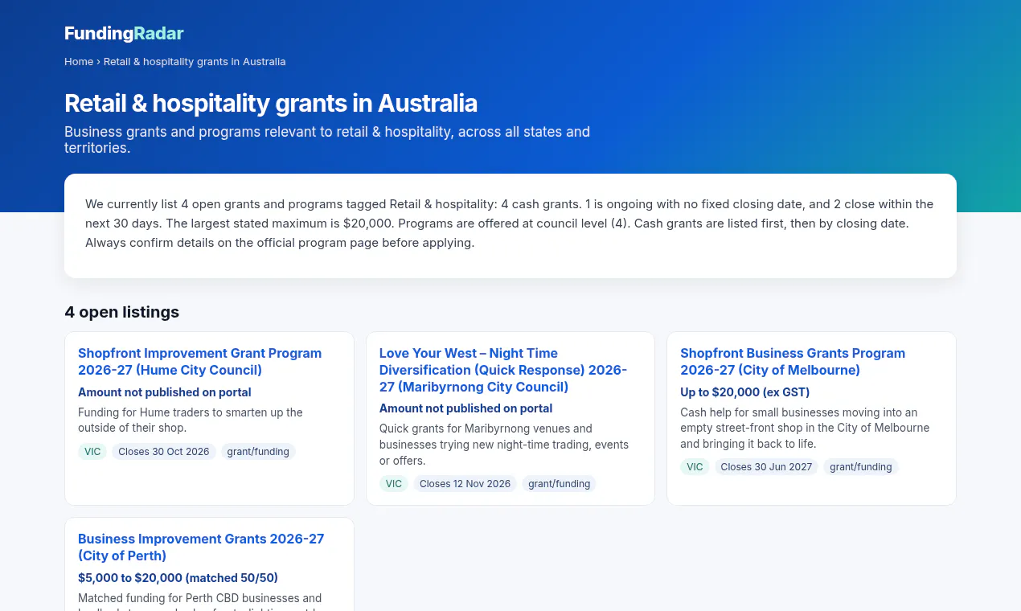Click 'Amount not published on portal' on Hume card
This screenshot has width=1021, height=611.
click(x=165, y=392)
